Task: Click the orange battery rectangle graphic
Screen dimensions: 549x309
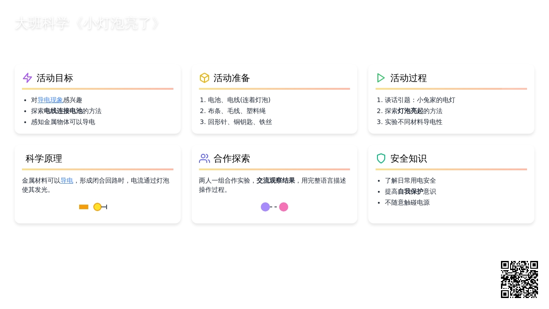Action: point(84,207)
